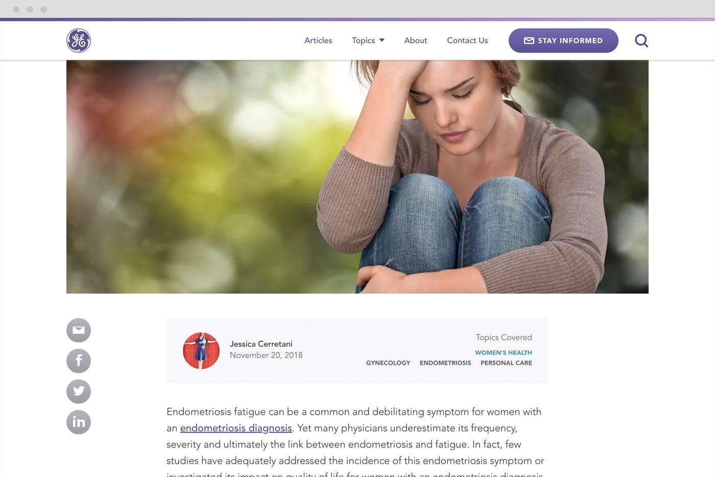Click Jessica Cerretani's author photo
The height and width of the screenshot is (477, 715).
[x=201, y=350]
